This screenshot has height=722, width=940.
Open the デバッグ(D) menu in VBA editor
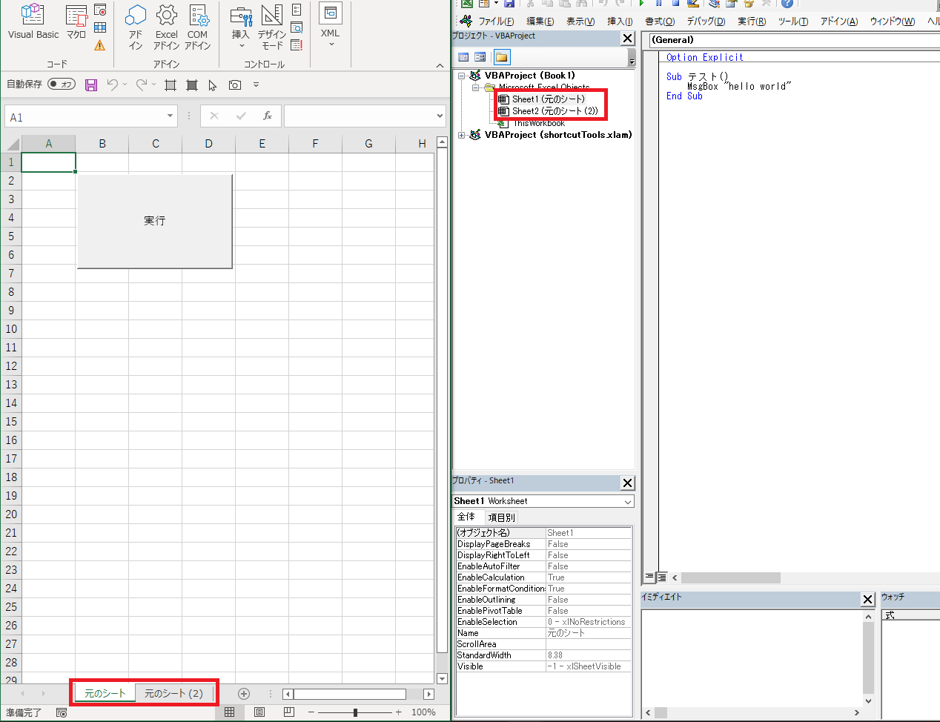tap(705, 21)
